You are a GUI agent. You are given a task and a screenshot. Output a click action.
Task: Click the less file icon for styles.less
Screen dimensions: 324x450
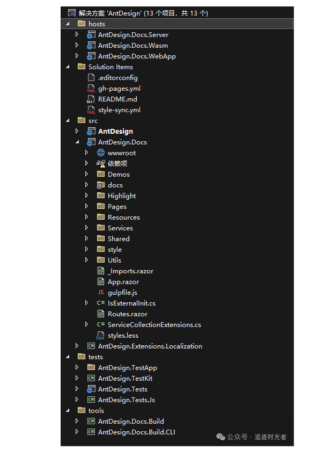point(100,336)
